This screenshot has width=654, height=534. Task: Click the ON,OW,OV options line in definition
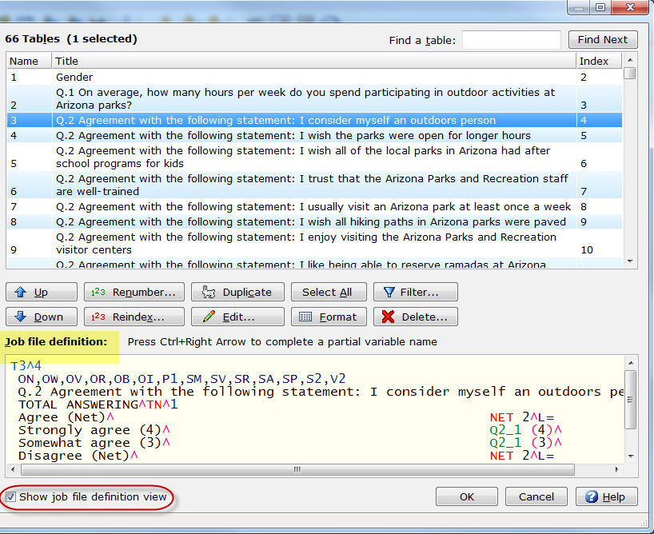(181, 379)
